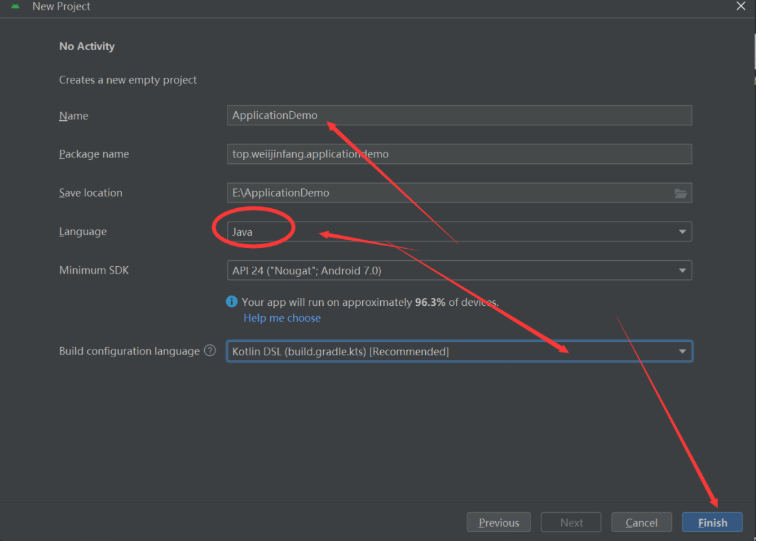Click the Save location label
Viewport: 761px width, 541px height.
pos(91,193)
